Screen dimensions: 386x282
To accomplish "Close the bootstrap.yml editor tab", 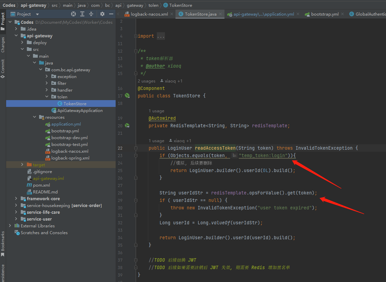I will [342, 14].
